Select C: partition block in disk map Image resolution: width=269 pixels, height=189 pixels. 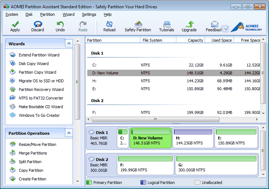pyautogui.click(x=123, y=138)
